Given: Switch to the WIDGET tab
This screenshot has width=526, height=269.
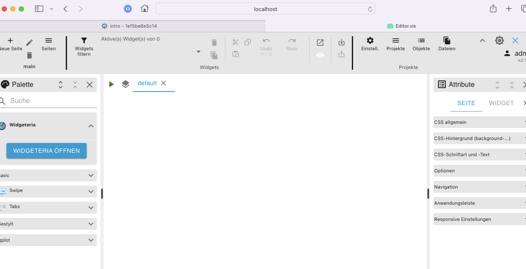Looking at the screenshot, I should [501, 103].
